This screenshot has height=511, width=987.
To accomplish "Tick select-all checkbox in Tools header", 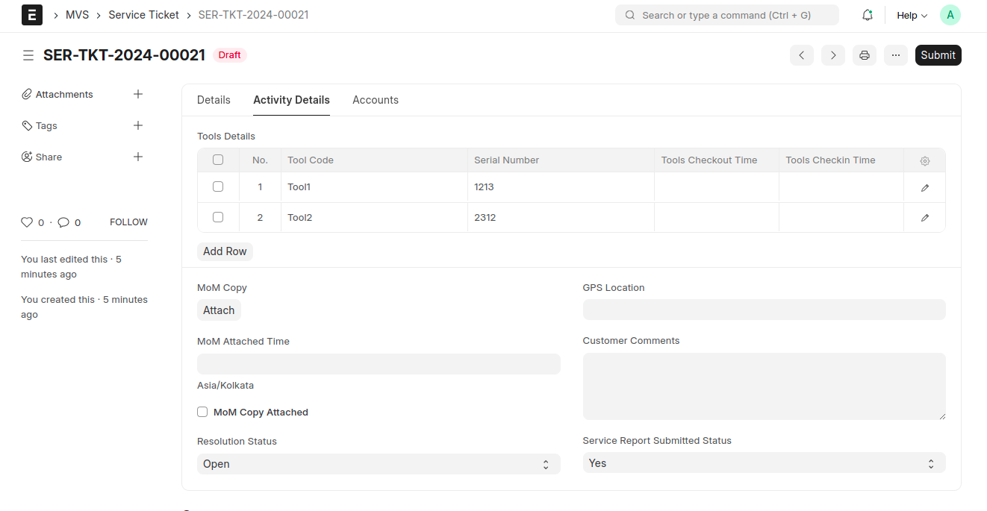I will point(218,160).
